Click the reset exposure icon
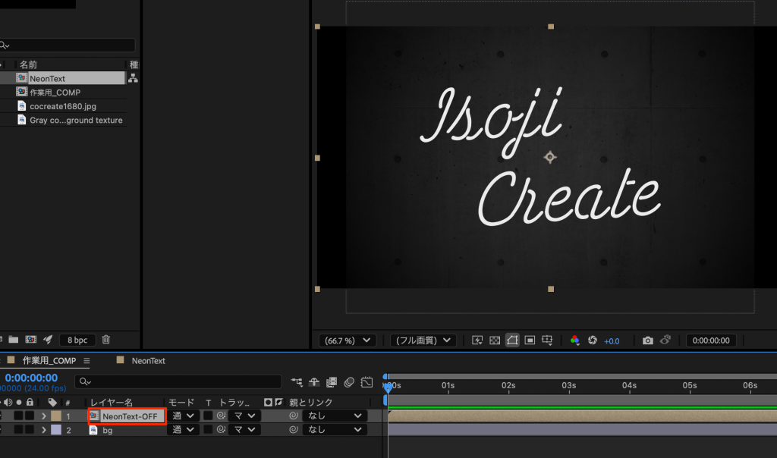The height and width of the screenshot is (458, 777). pos(593,340)
